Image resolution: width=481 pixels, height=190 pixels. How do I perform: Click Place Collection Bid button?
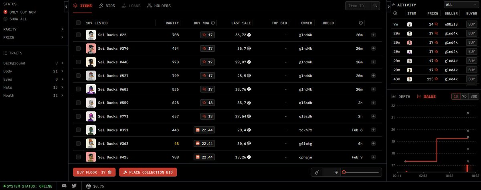pos(148,172)
